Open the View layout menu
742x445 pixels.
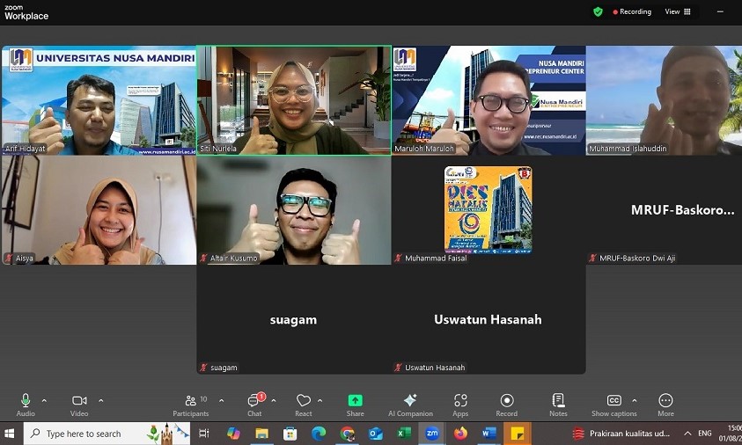pos(678,12)
